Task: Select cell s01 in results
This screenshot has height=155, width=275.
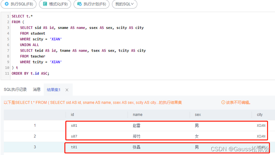Action: tap(74, 125)
